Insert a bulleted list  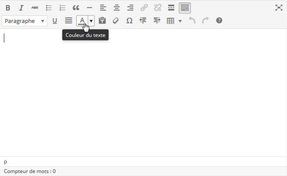tap(49, 8)
